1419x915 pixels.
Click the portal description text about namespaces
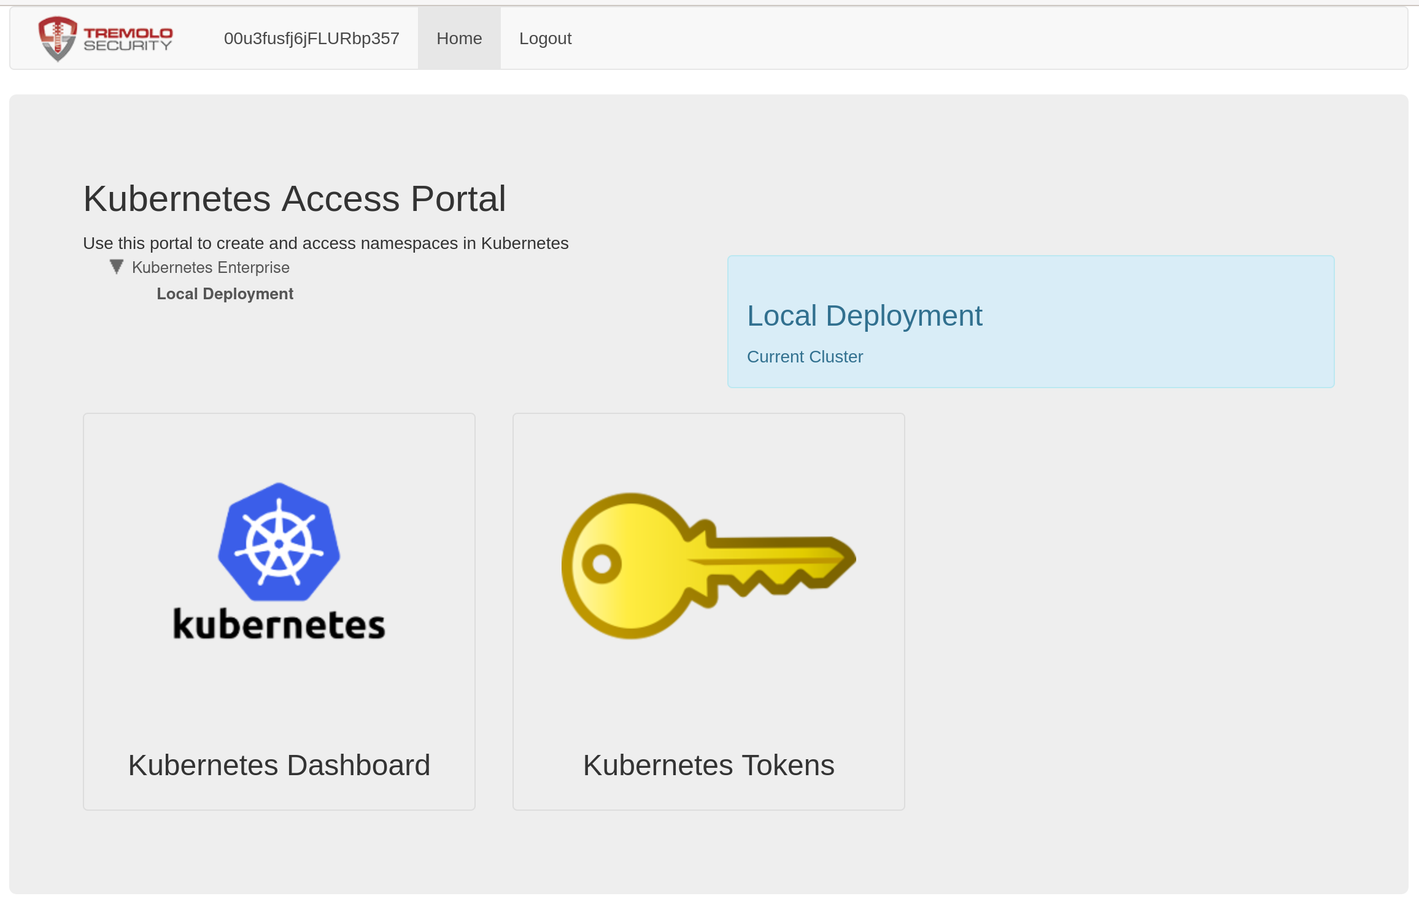pyautogui.click(x=326, y=243)
